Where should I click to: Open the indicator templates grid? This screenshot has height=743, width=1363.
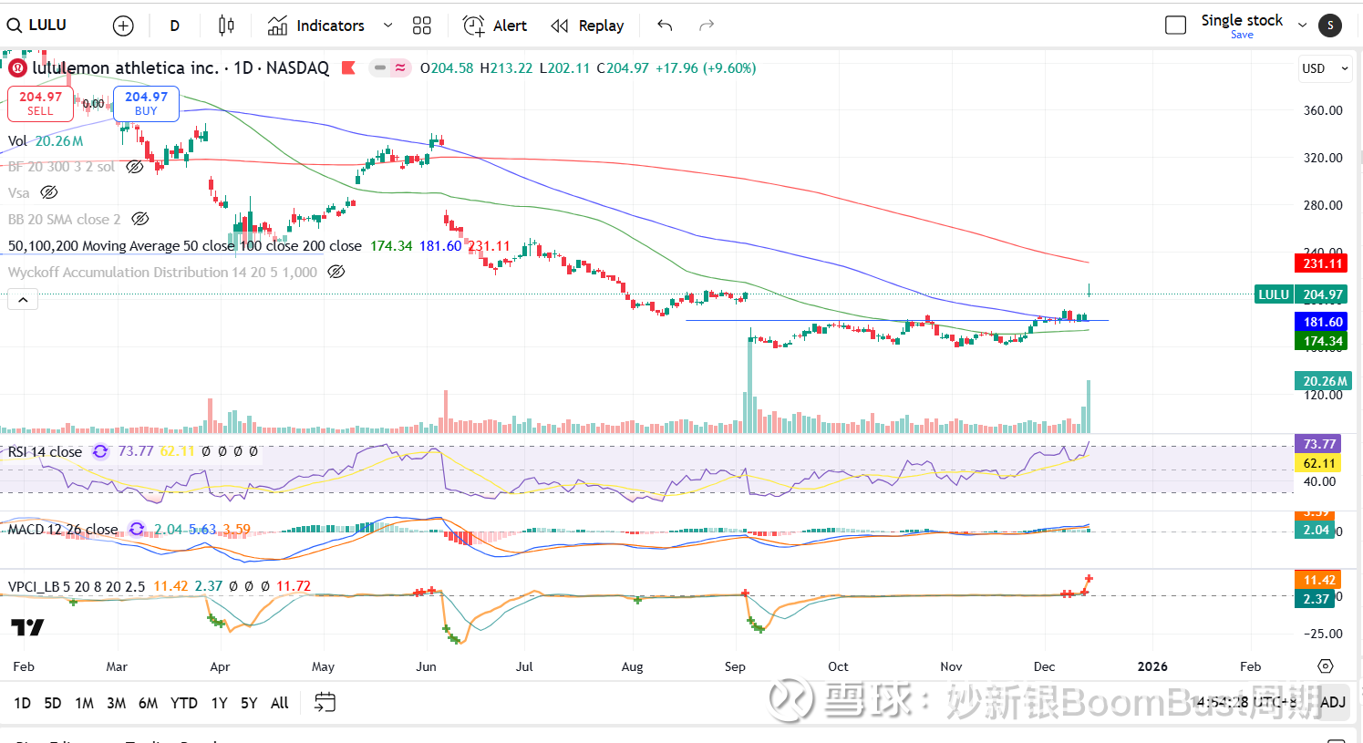pos(421,26)
